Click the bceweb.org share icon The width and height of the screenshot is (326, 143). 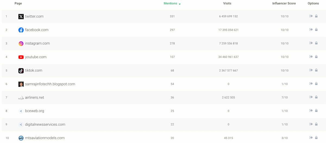point(21,111)
